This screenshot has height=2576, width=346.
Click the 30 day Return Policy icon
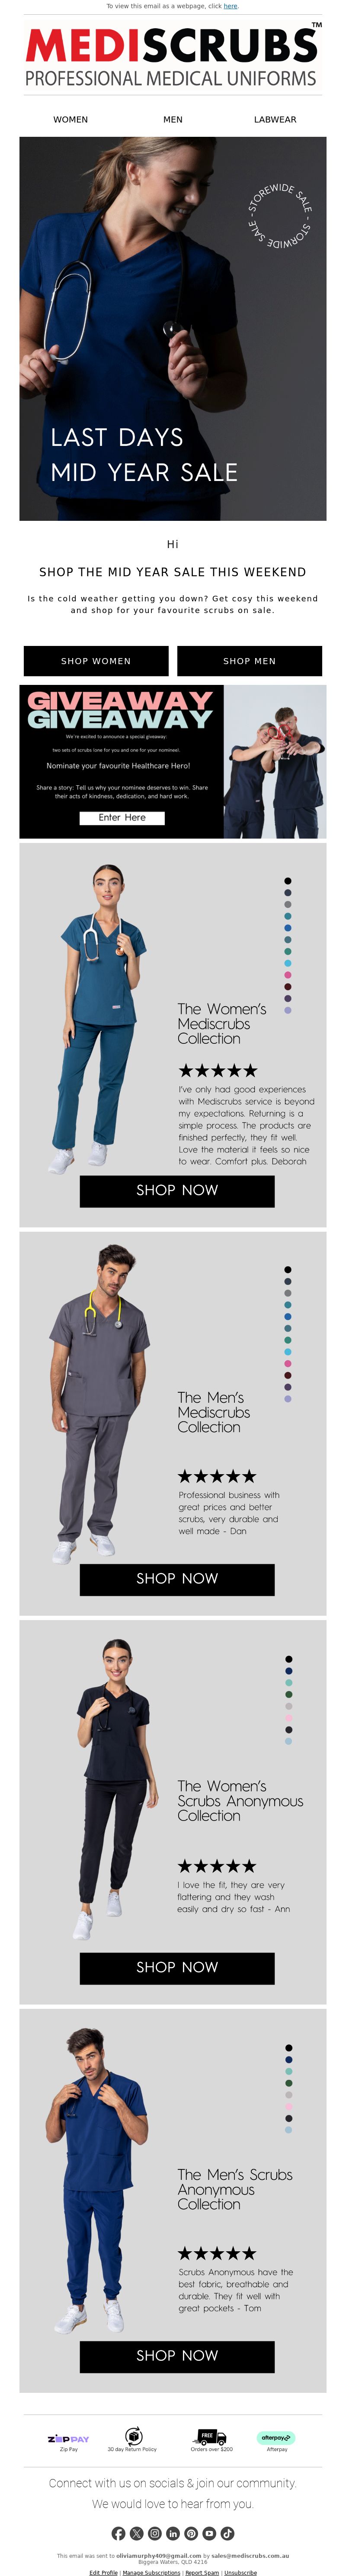(x=133, y=2435)
